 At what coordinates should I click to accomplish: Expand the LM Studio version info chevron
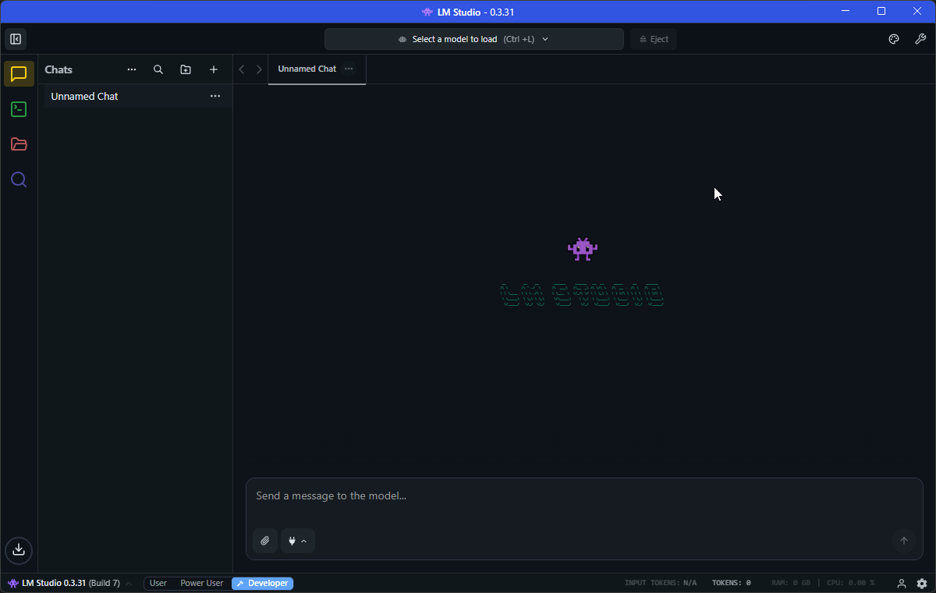[129, 584]
